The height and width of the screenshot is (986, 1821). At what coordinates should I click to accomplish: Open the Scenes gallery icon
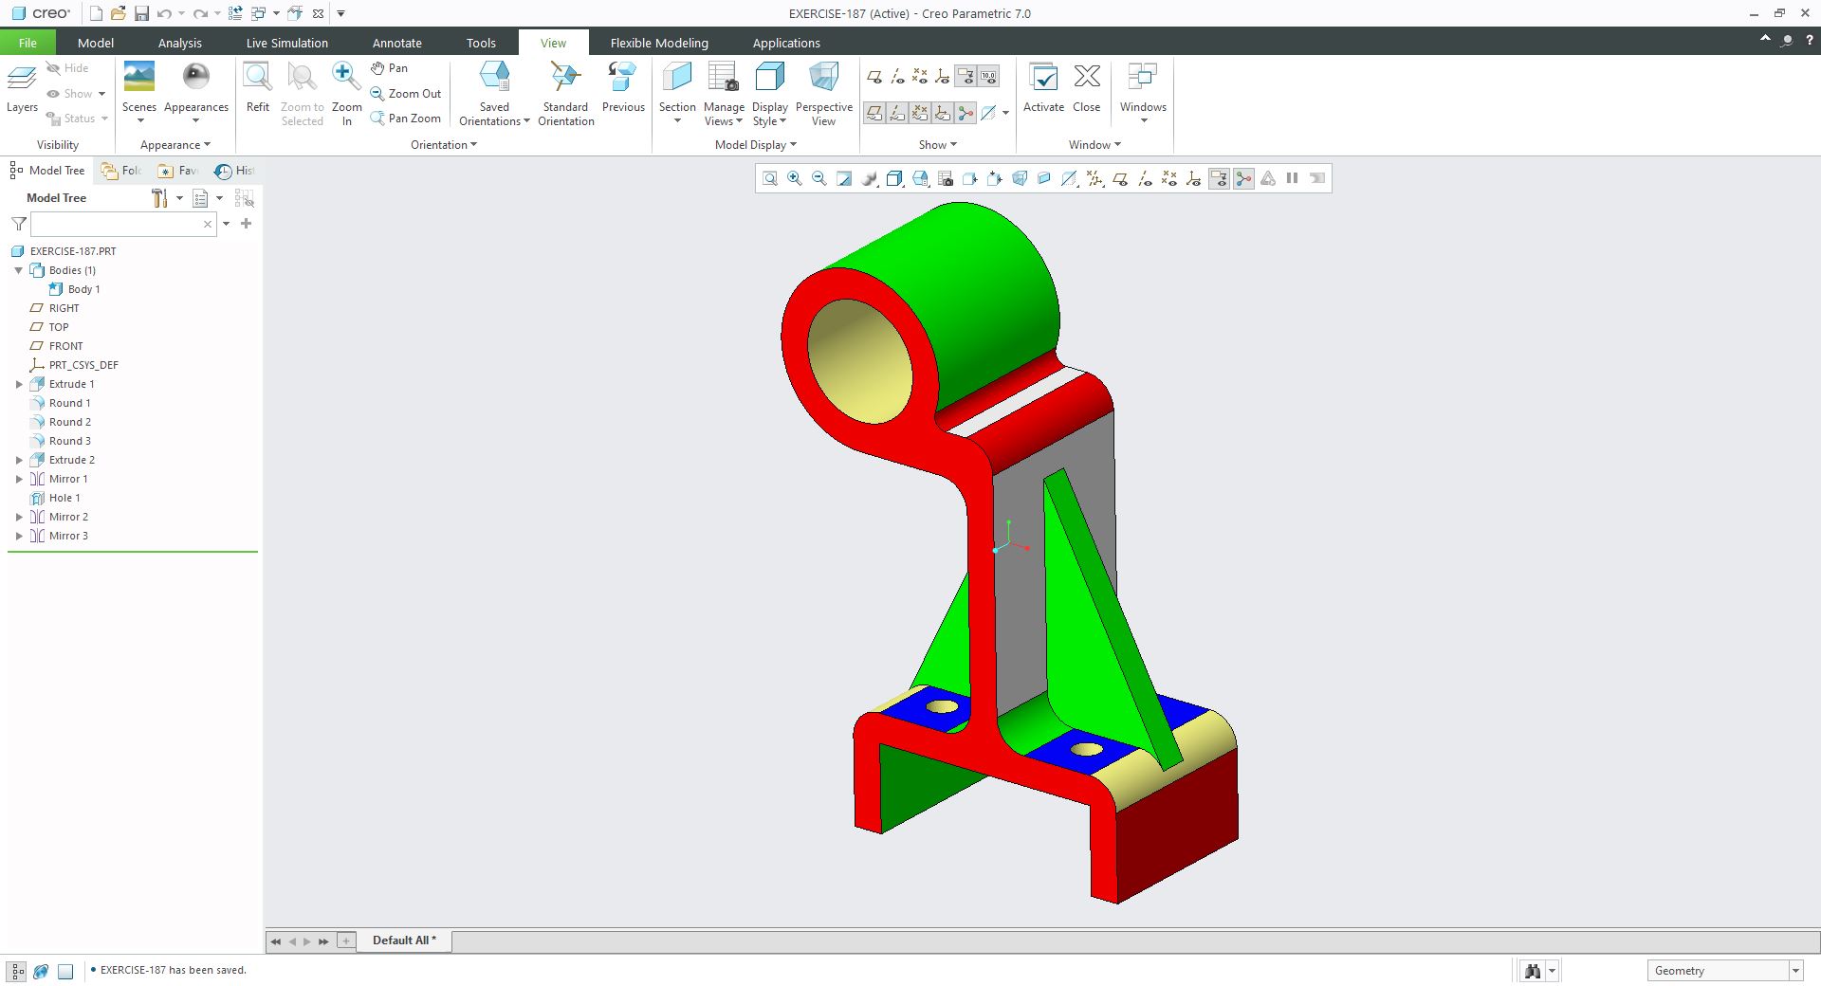(139, 87)
